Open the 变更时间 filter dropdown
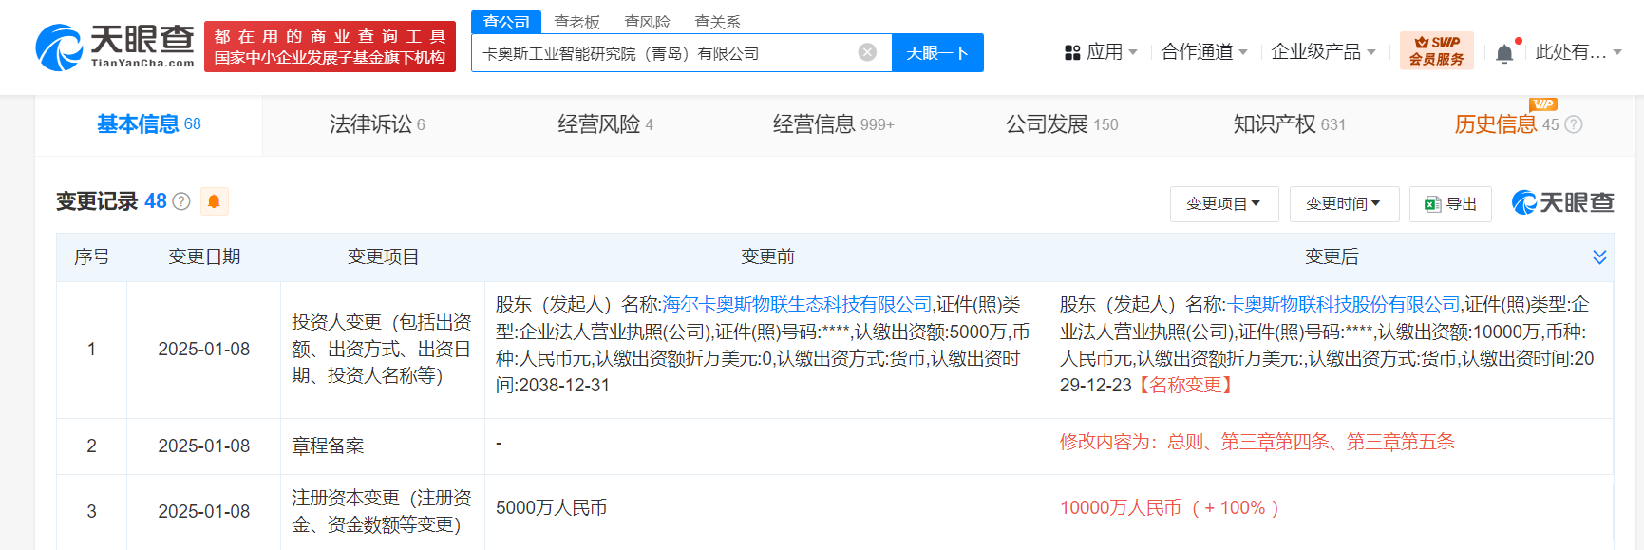The width and height of the screenshot is (1644, 550). (x=1344, y=204)
